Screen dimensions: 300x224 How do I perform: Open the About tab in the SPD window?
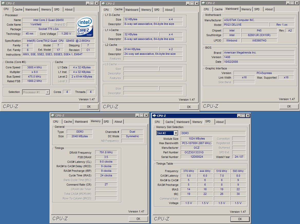(220, 122)
